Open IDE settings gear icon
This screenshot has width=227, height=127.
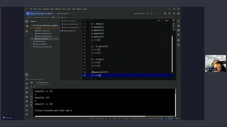pyautogui.click(x=178, y=13)
